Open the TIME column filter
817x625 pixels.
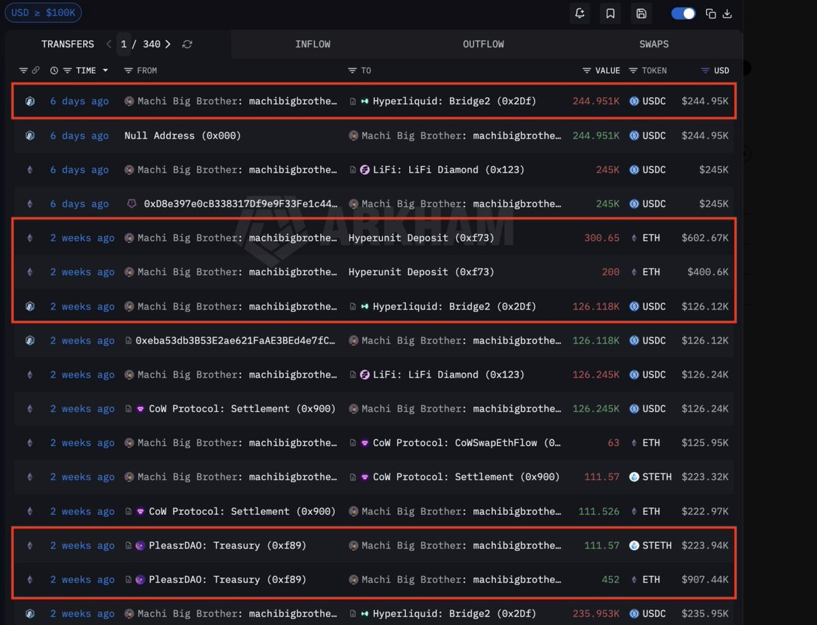(x=67, y=71)
